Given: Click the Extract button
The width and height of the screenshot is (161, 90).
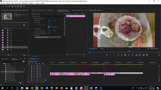Looking at the screenshot, I should pos(140,55).
